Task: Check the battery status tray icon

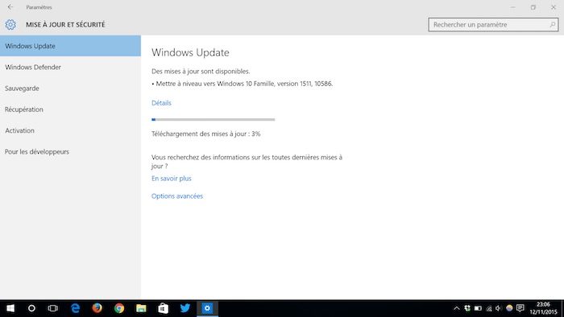Action: coord(478,308)
